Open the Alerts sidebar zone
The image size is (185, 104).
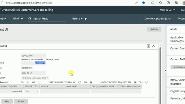(x=174, y=29)
